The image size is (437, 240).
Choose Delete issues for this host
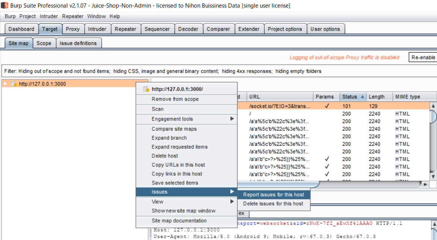coord(274,204)
